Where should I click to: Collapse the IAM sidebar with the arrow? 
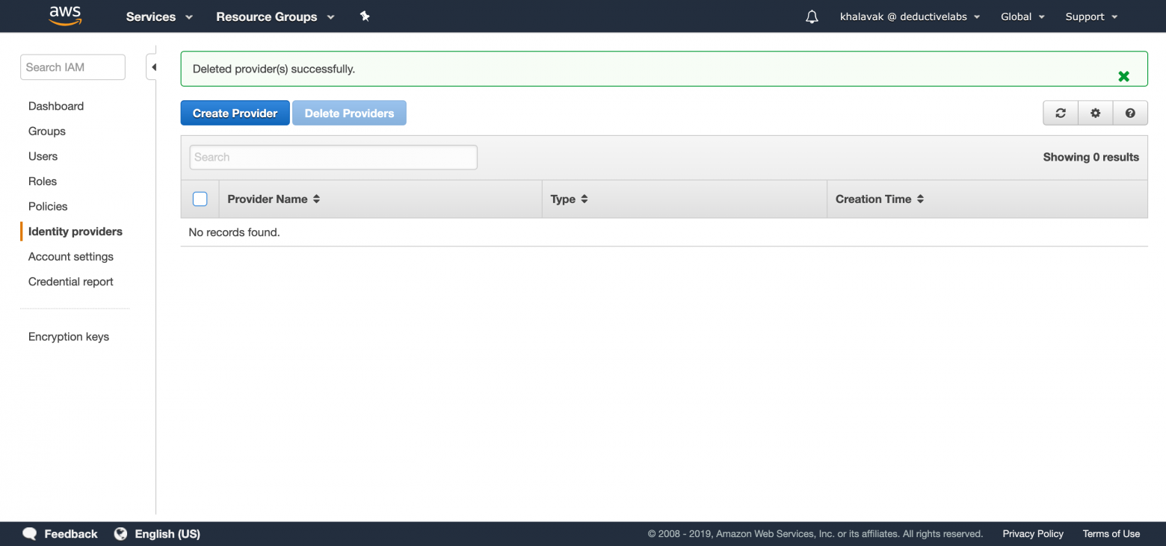(154, 66)
